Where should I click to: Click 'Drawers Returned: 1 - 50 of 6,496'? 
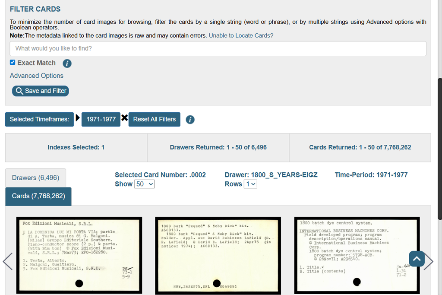218,147
